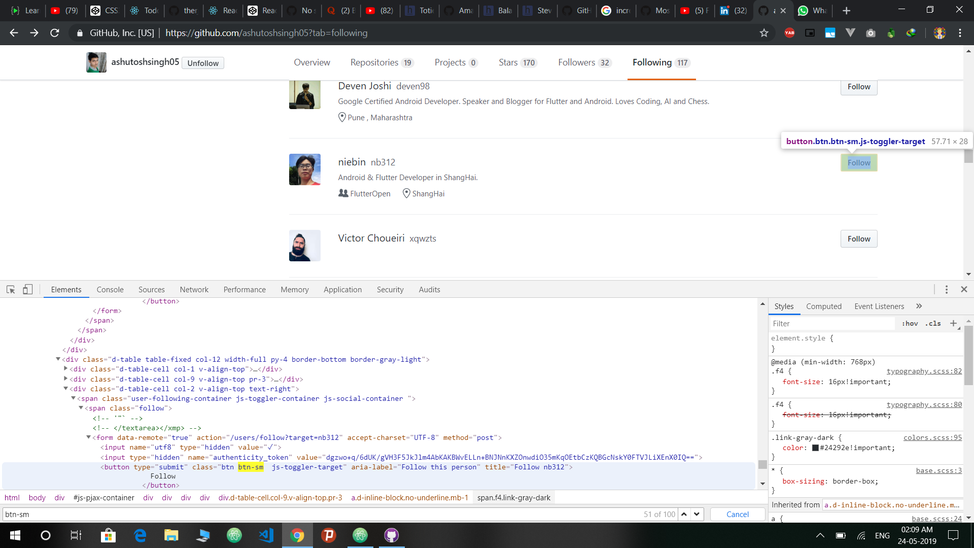Switch to the Console tab
Image resolution: width=974 pixels, height=548 pixels.
point(110,289)
